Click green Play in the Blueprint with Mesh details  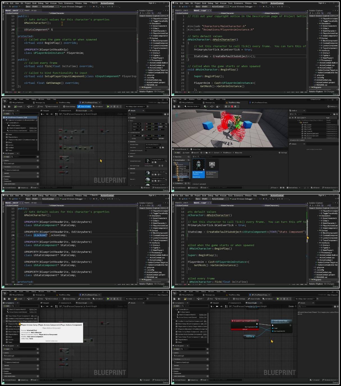click(108, 107)
